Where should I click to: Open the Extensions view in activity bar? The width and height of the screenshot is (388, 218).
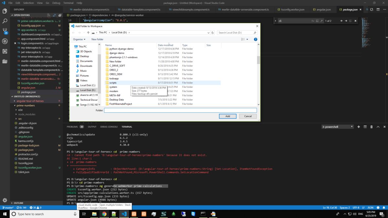click(5, 51)
